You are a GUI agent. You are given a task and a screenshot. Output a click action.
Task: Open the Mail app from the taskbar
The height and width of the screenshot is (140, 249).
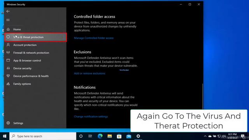tap(129, 136)
